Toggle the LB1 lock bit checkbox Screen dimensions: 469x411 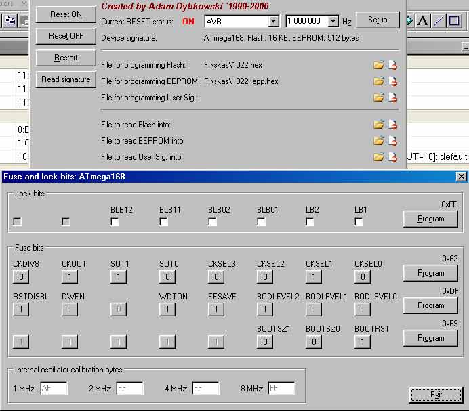pyautogui.click(x=359, y=221)
